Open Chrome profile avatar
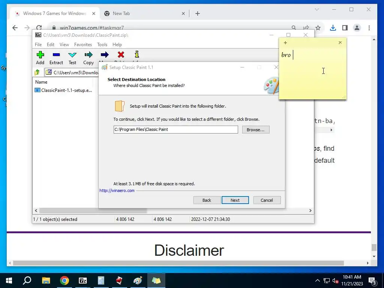Image resolution: width=384 pixels, height=288 pixels. tap(357, 28)
